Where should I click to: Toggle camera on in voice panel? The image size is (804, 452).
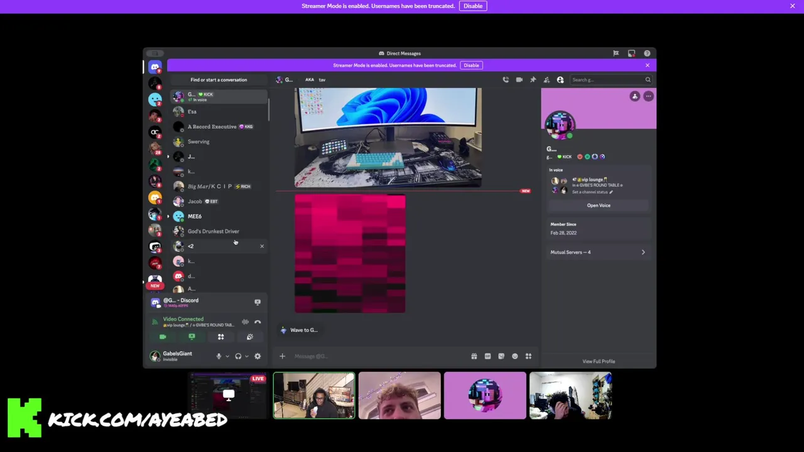(163, 337)
